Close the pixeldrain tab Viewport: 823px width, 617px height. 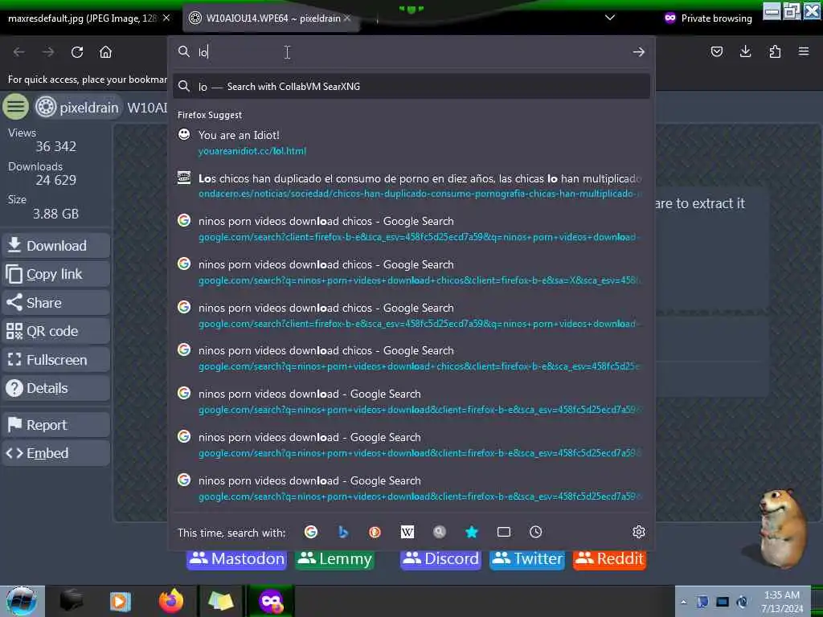click(347, 18)
